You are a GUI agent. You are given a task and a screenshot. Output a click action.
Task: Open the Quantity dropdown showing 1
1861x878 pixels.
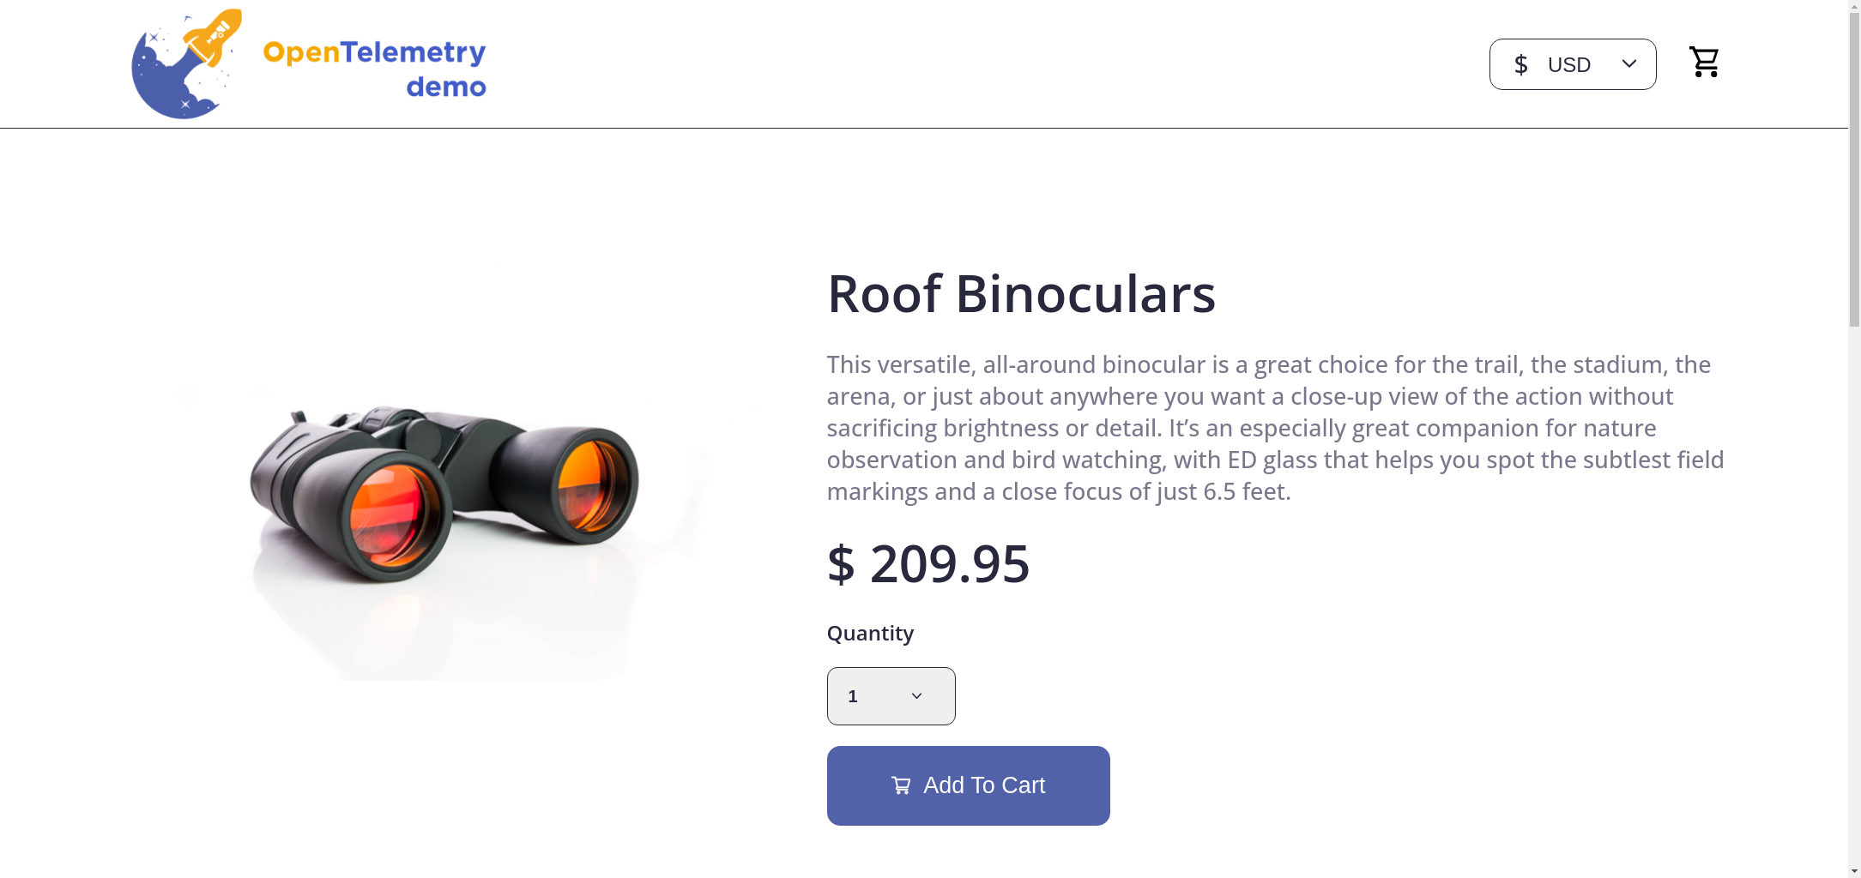click(x=891, y=696)
